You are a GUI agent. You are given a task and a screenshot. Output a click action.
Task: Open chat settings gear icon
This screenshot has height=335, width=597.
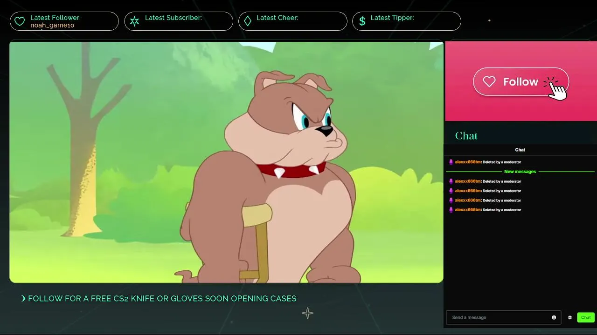coord(569,317)
